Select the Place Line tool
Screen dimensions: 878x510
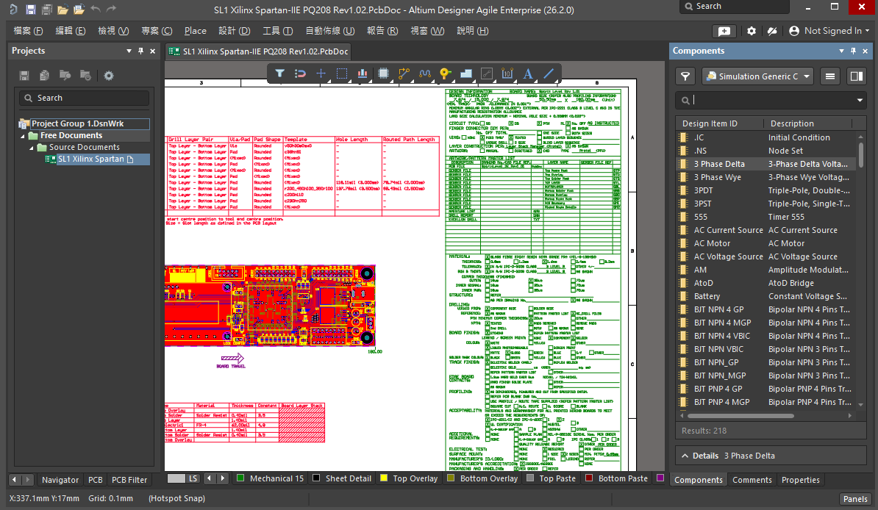549,73
